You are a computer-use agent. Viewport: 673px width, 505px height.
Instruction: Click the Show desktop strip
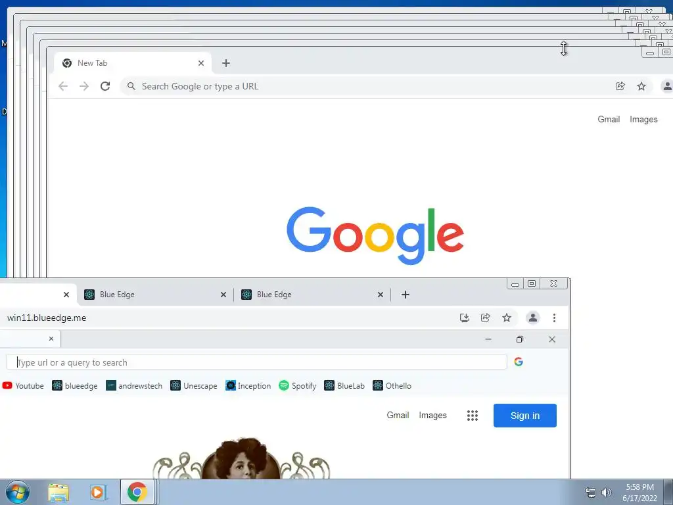pos(668,492)
